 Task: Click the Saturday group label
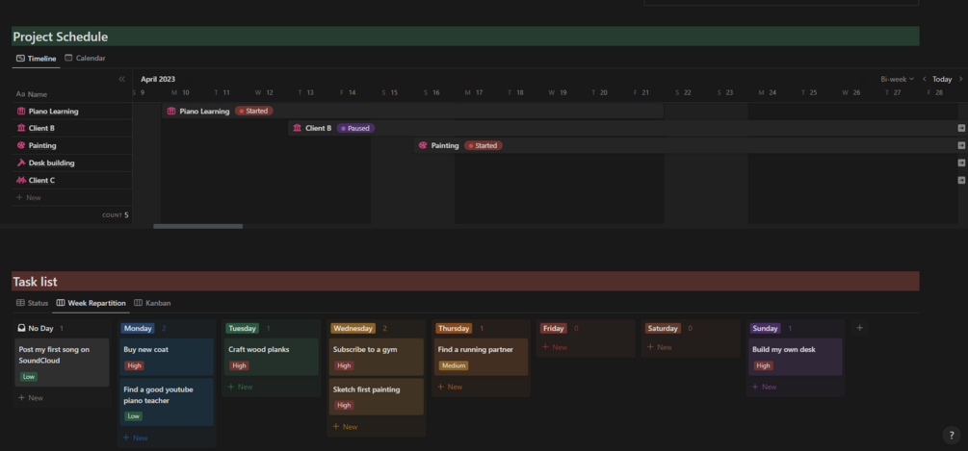[663, 328]
